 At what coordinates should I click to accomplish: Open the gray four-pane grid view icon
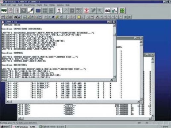[x=45, y=11]
